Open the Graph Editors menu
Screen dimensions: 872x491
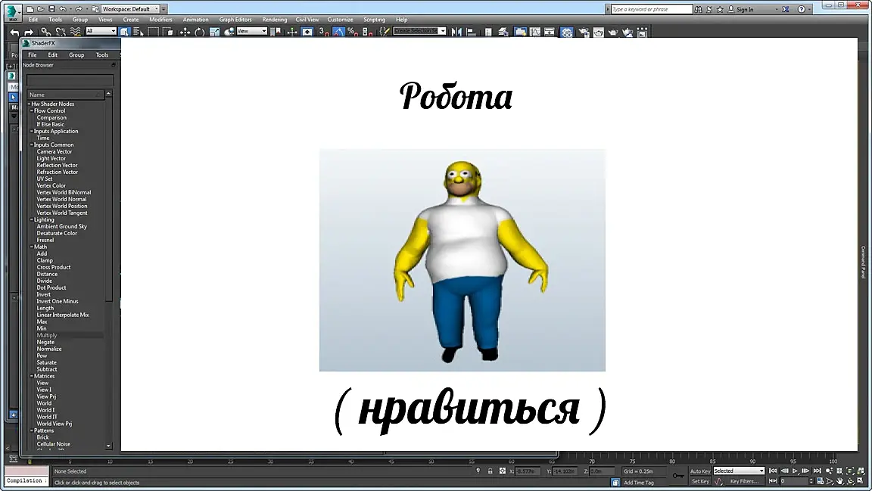tap(235, 20)
